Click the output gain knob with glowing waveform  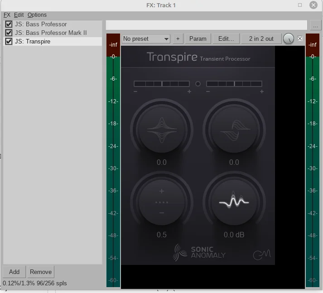coord(234,202)
